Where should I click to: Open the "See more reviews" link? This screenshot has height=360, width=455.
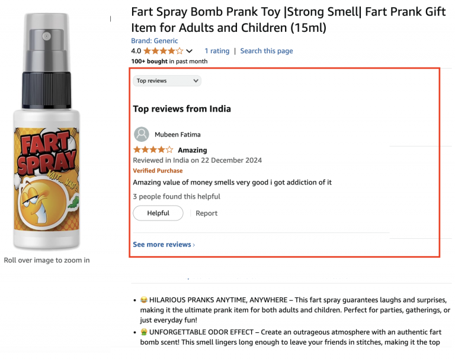click(x=162, y=244)
